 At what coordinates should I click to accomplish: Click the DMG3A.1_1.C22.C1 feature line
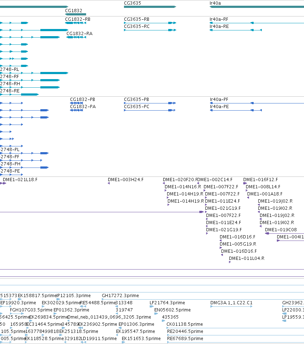coord(231,306)
